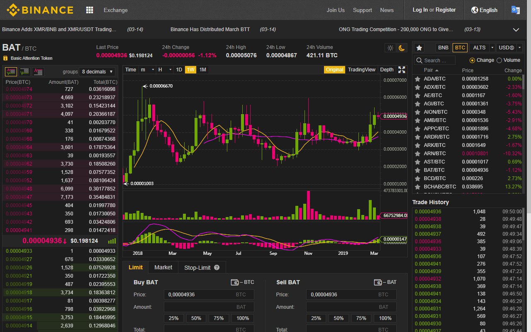Screen dimensions: 531x332
Task: Open the hours interval dropdown
Action: click(165, 70)
